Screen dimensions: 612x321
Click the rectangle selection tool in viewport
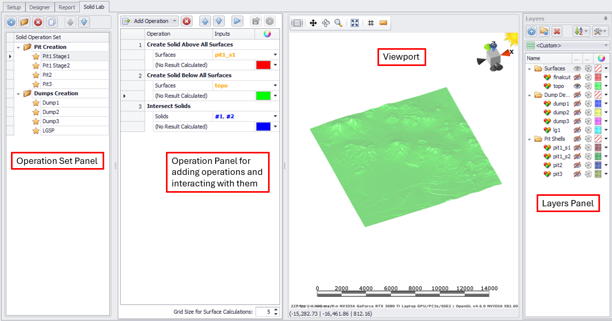point(297,23)
